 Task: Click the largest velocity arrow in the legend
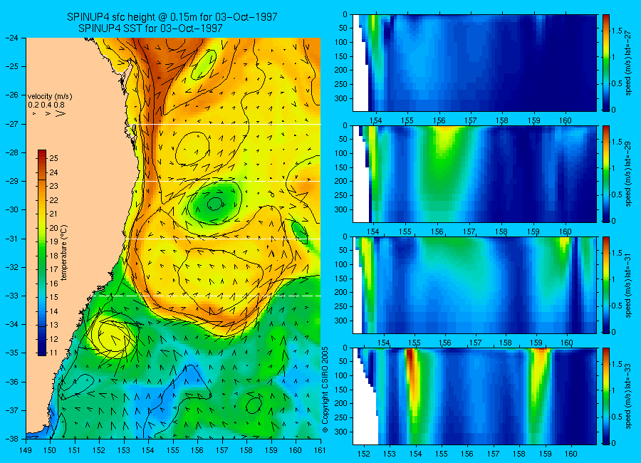(61, 113)
